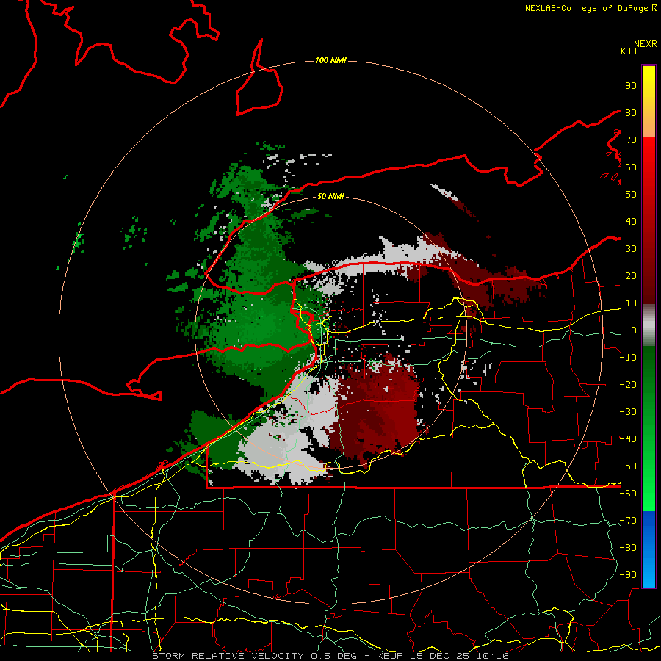
Task: Click the -90 value on the velocity scale
Action: 628,575
